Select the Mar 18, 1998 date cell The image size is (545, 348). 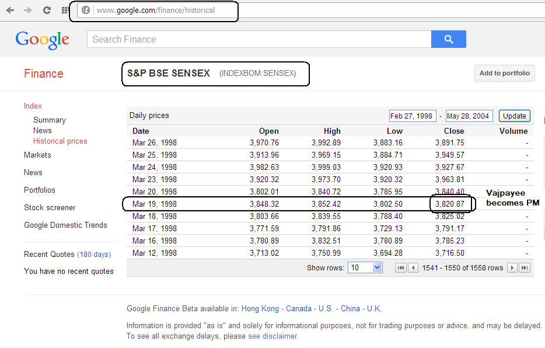[154, 217]
